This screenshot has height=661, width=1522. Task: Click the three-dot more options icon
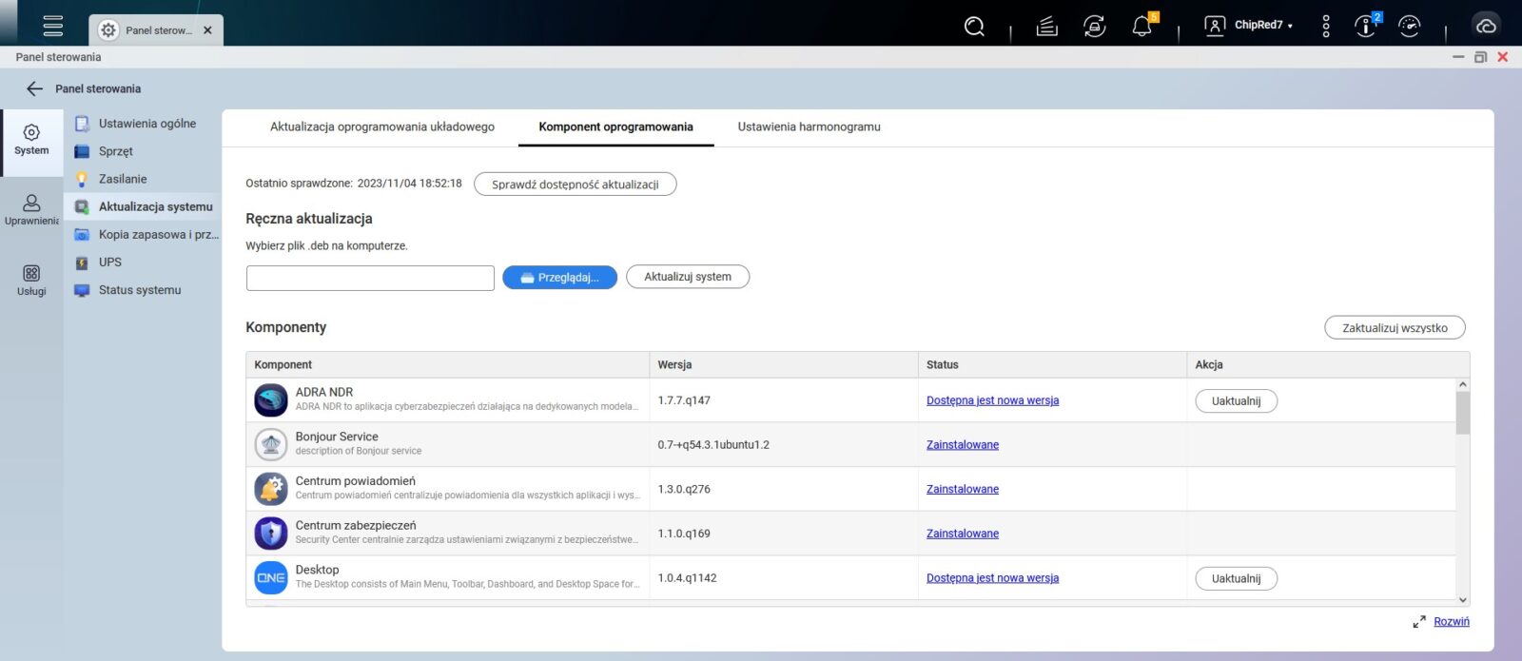(1326, 27)
